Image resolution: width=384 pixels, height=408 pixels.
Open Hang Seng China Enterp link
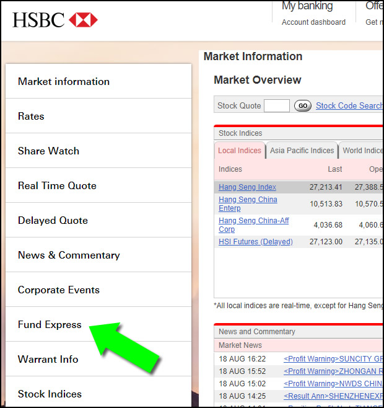248,204
